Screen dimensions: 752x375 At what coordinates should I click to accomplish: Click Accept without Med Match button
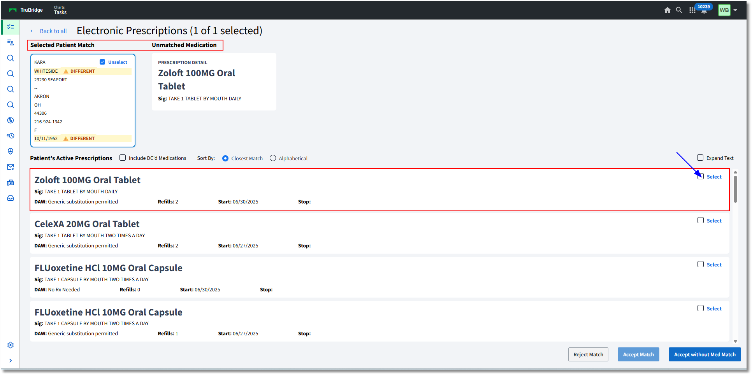[705, 354]
